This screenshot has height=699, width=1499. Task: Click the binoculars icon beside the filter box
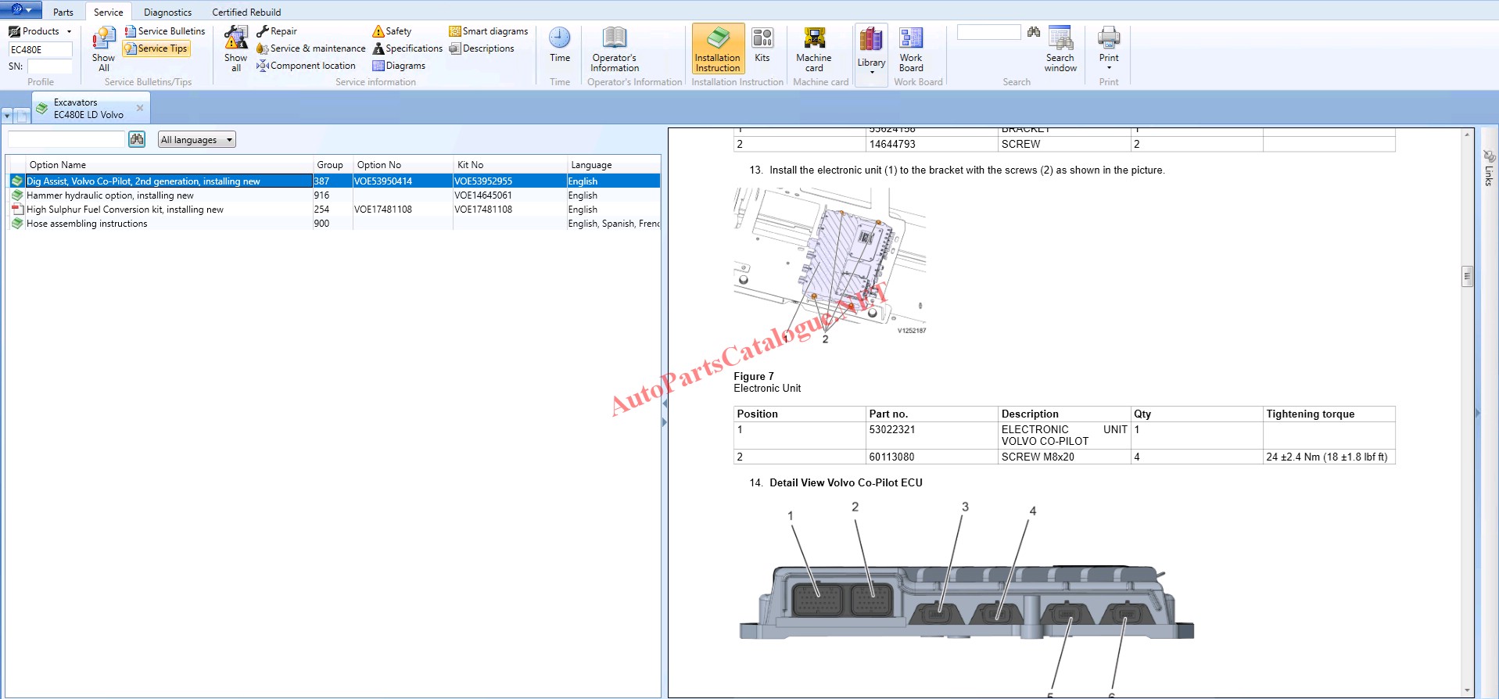137,139
